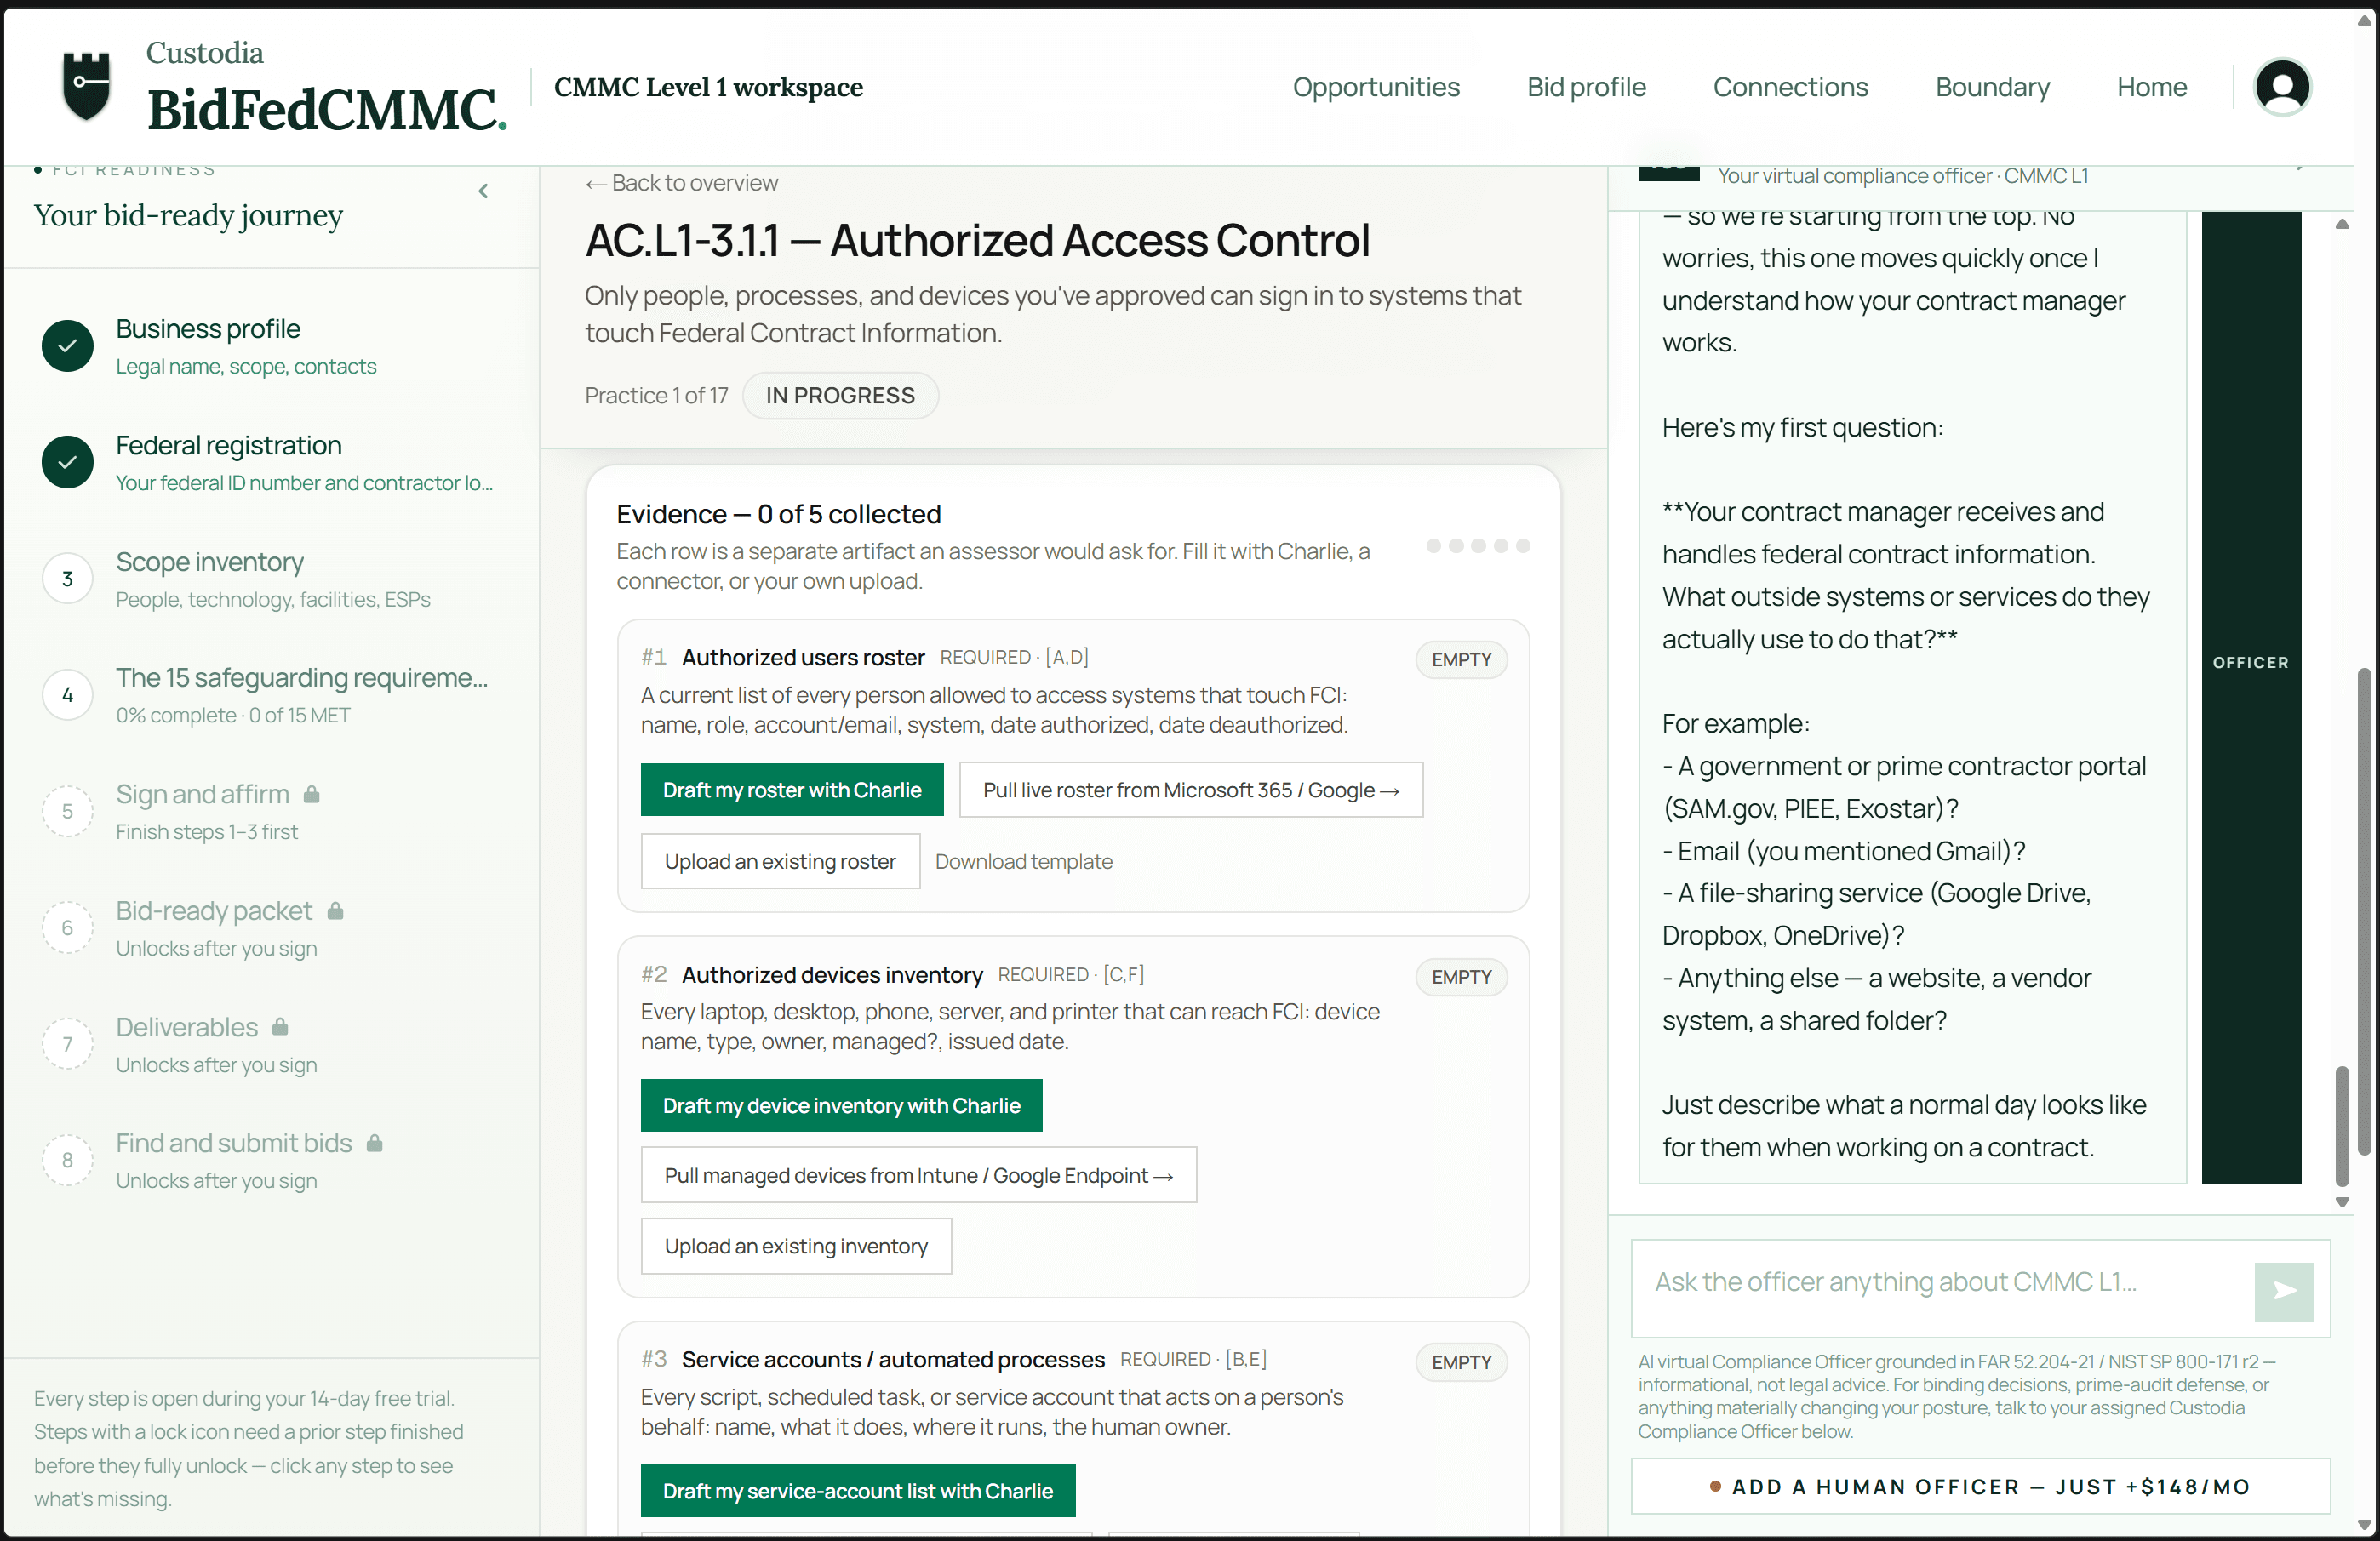Click 'Practice 1 of 17' text
The height and width of the screenshot is (1541, 2380).
[656, 396]
